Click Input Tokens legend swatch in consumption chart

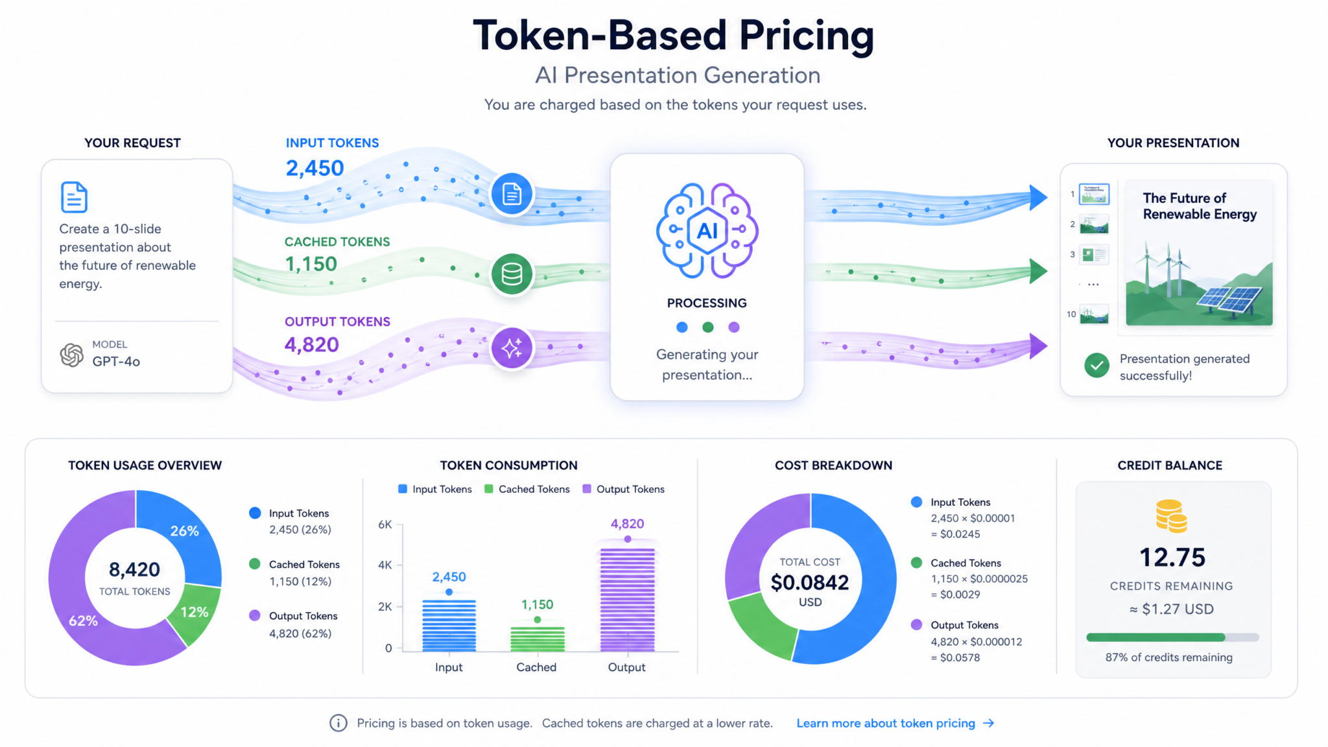click(x=403, y=489)
